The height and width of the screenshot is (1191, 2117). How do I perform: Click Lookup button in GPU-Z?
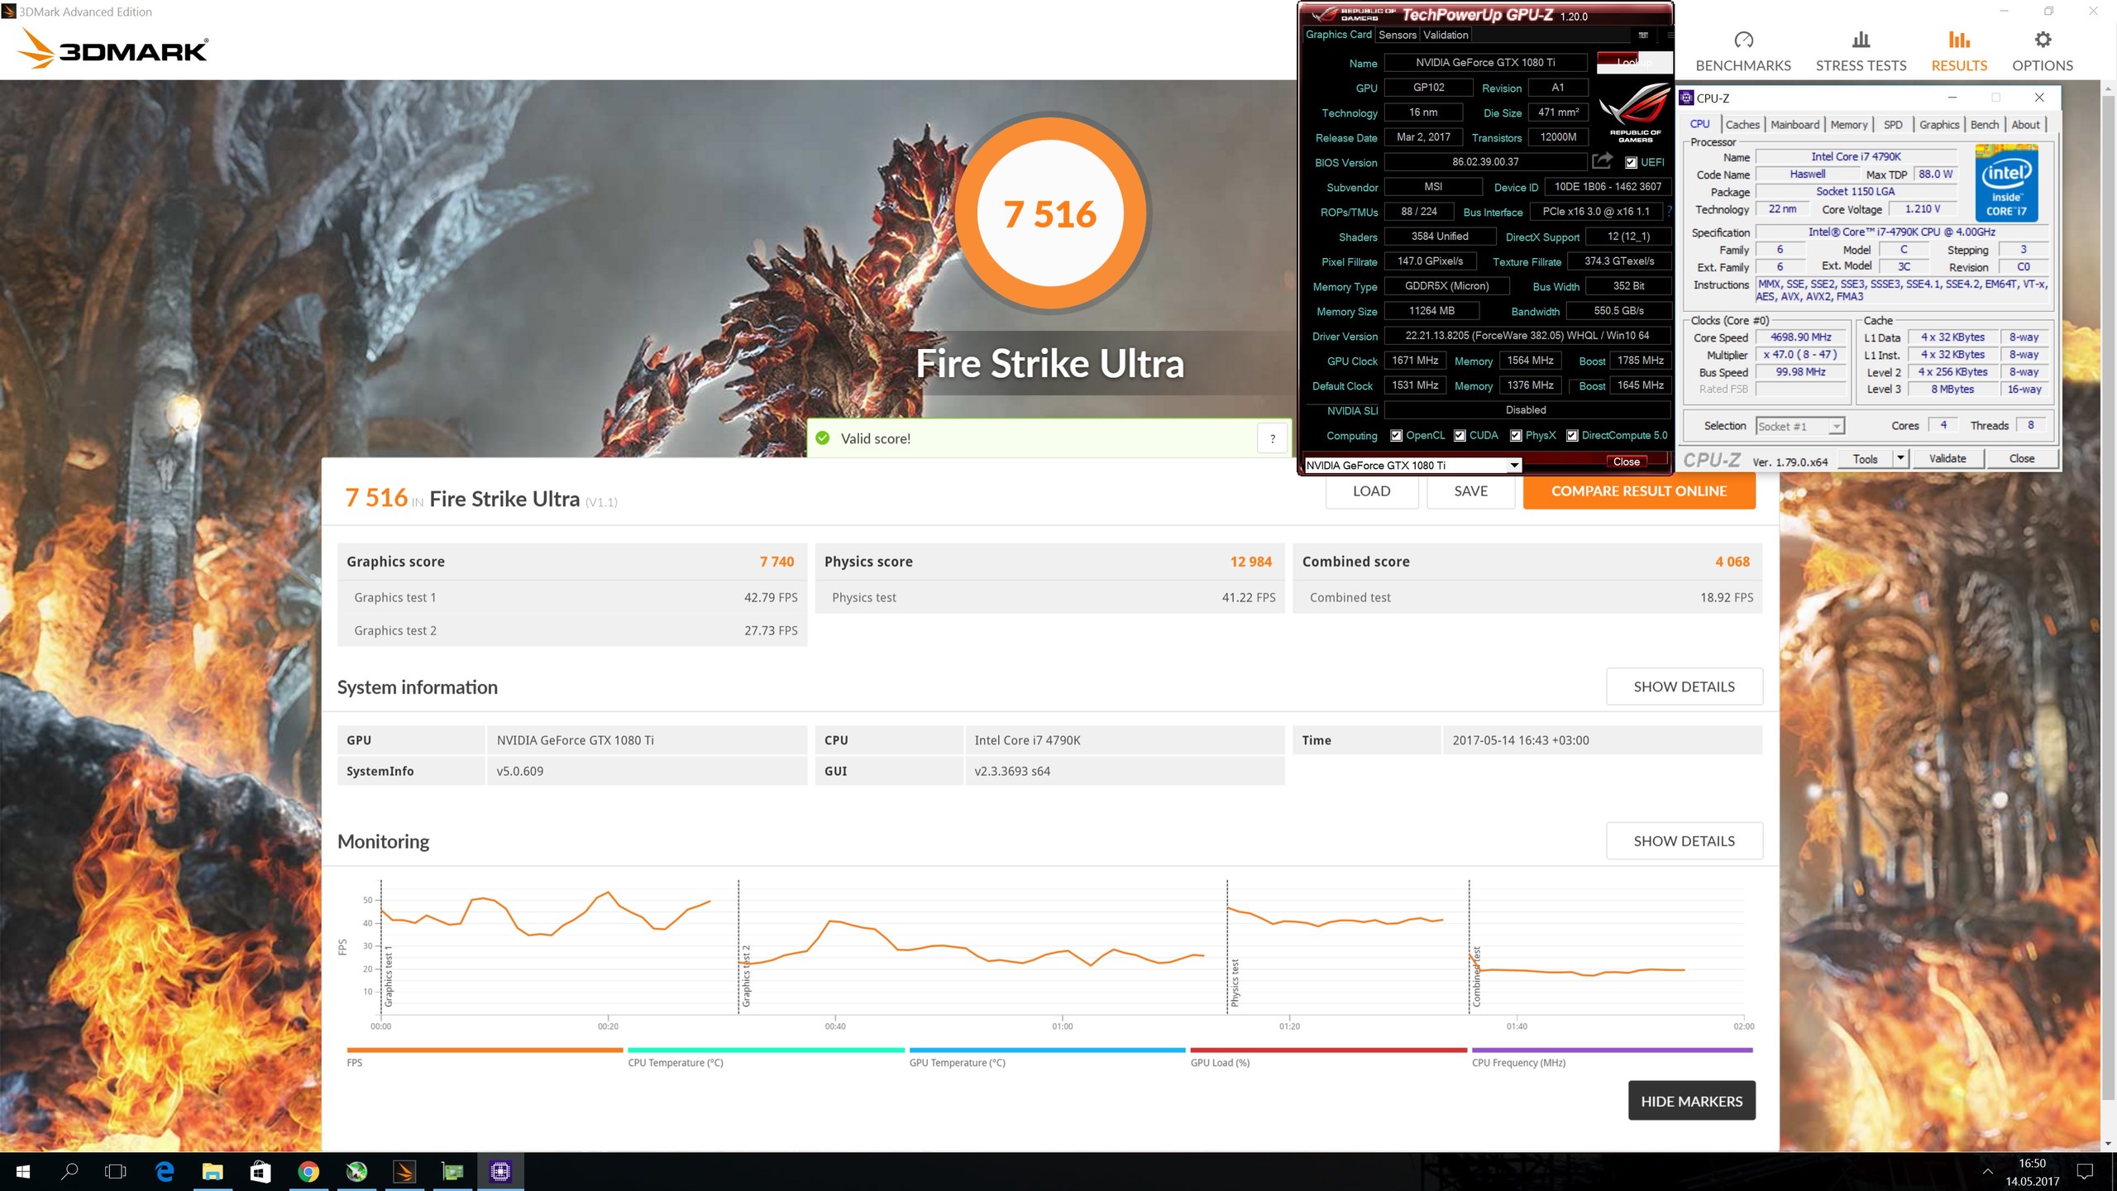(1633, 62)
